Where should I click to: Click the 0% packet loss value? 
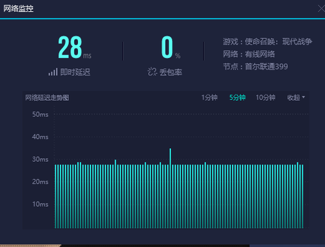pyautogui.click(x=171, y=47)
